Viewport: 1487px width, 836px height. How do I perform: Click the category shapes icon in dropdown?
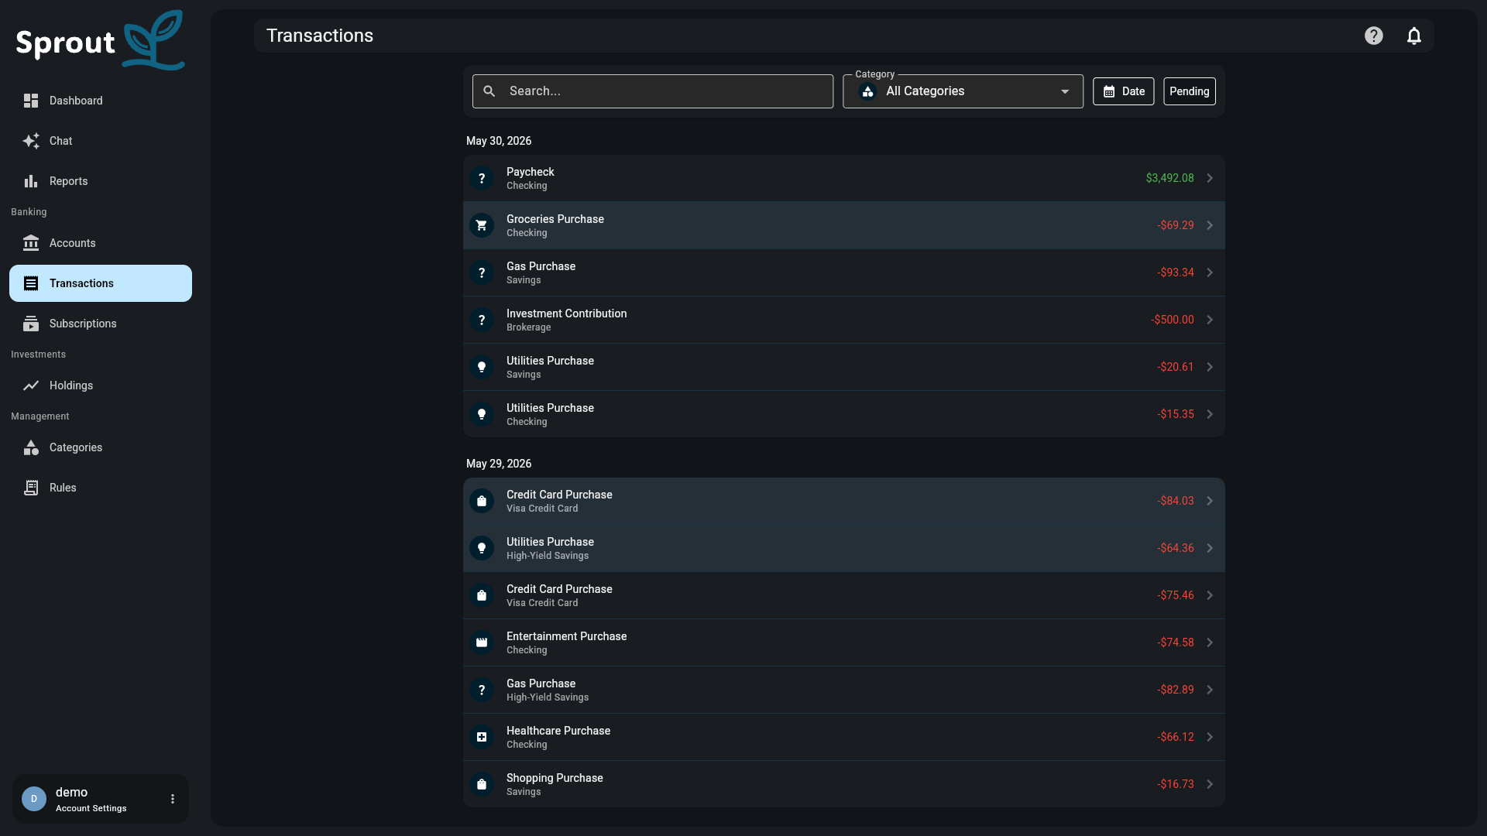pos(868,91)
